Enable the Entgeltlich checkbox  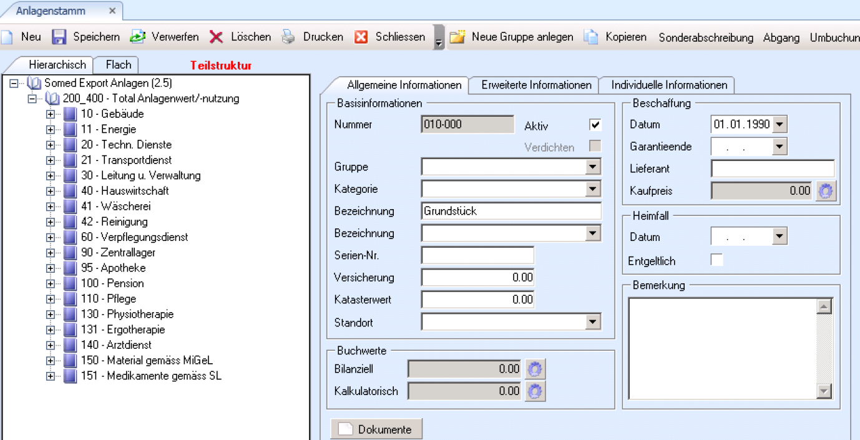[x=717, y=260]
